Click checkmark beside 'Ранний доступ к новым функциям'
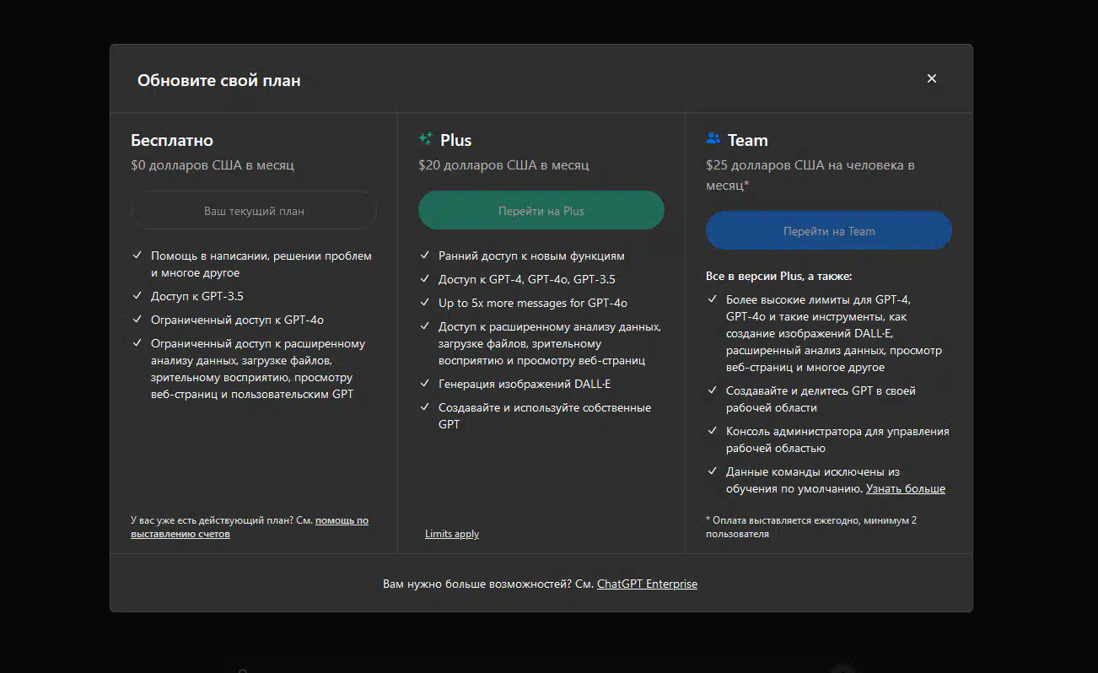Viewport: 1098px width, 673px height. tap(424, 256)
